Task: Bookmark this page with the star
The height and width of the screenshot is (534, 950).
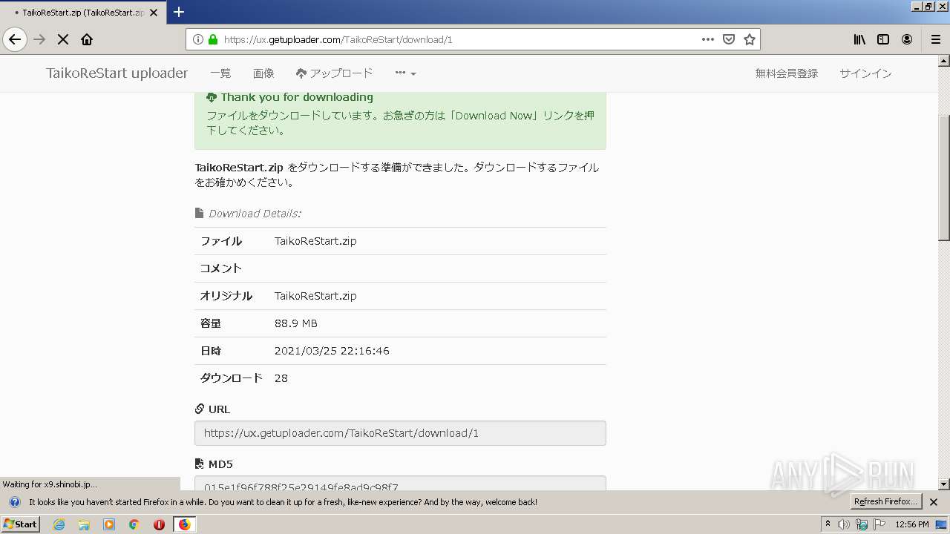Action: pyautogui.click(x=750, y=39)
